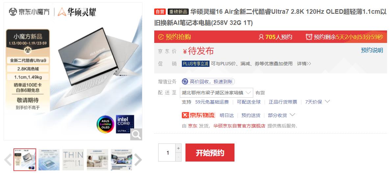The width and height of the screenshot is (392, 173).
Task: Open 华硕京东自营官方旗舰店 store link
Action: point(239,126)
